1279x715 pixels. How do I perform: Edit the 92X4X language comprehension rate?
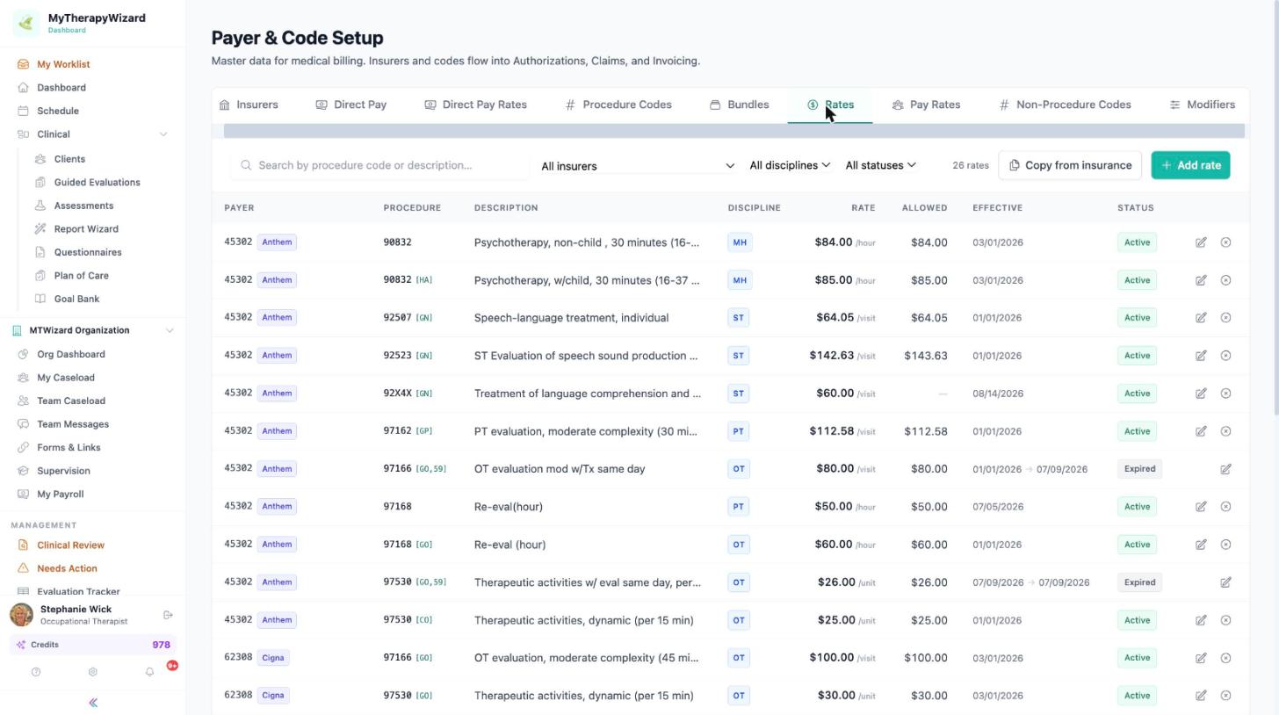1201,394
